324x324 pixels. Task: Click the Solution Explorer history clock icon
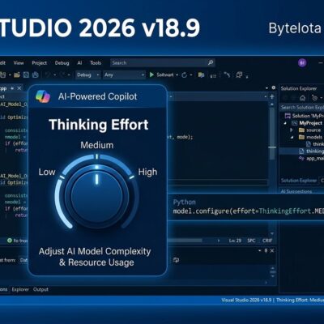pos(314,98)
